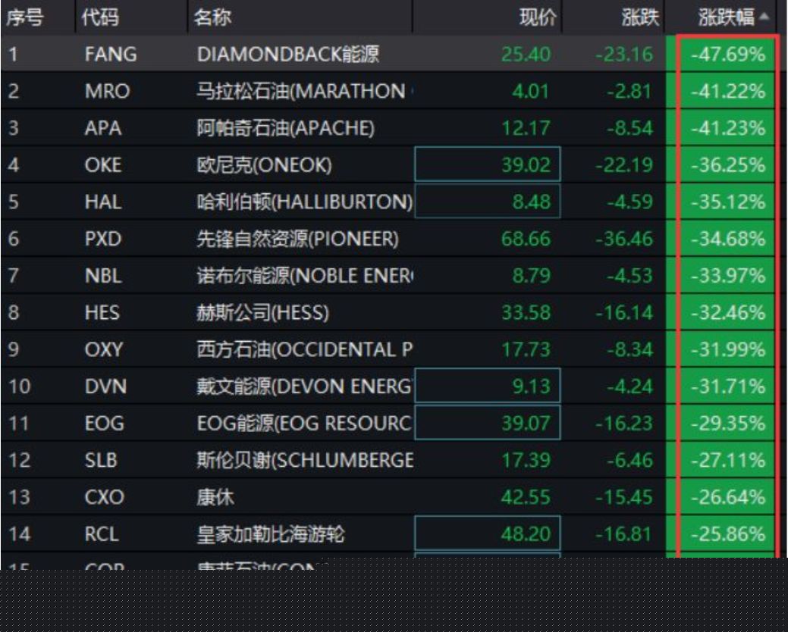The height and width of the screenshot is (632, 788).
Task: Click NBL percent change -33.97%
Action: 728,276
